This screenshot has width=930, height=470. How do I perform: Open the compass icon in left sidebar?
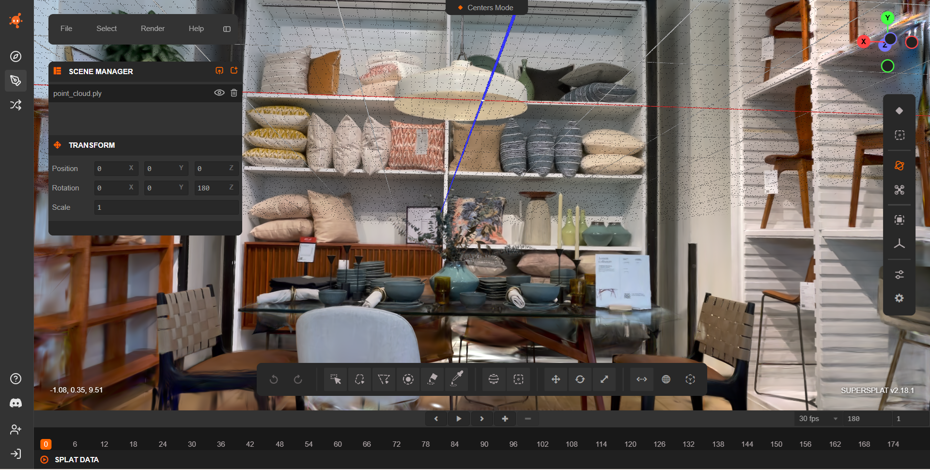16,57
